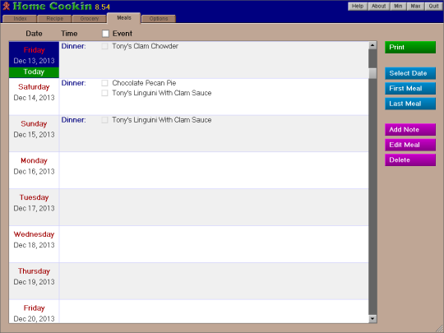Click the meal list scrollbar thumb

tap(372, 73)
